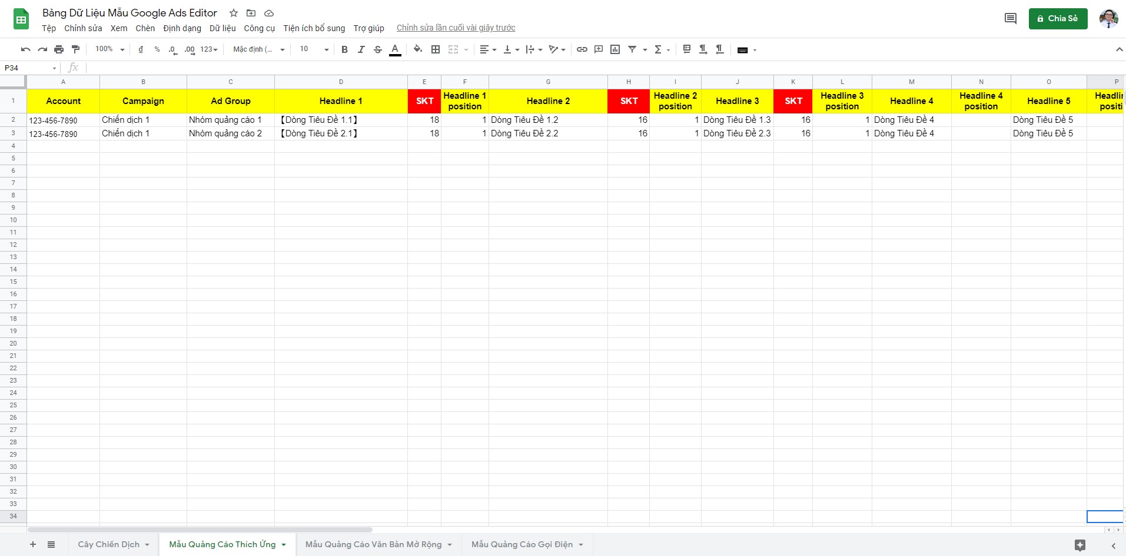Click the print icon
The image size is (1126, 556).
pos(59,49)
